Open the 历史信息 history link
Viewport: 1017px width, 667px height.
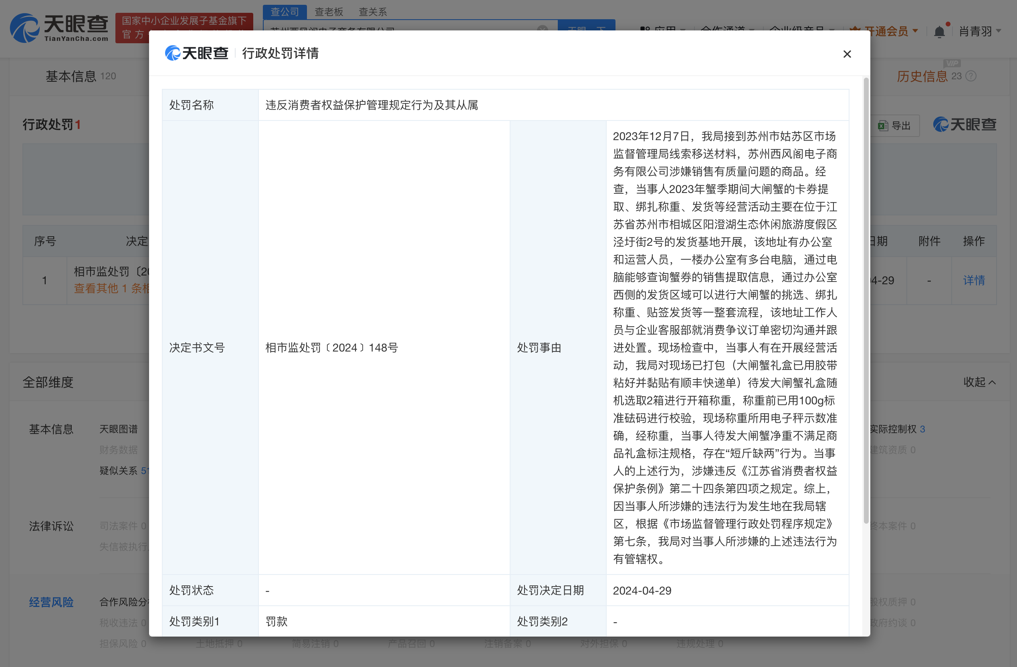click(922, 76)
